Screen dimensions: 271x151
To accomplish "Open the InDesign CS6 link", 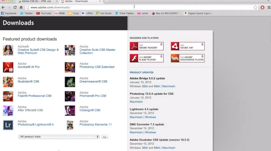I will tap(90, 110).
